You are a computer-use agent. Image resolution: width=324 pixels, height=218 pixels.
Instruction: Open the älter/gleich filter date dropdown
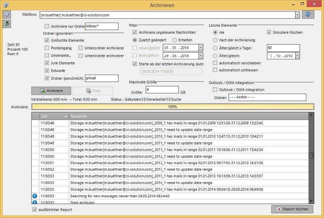[x=201, y=56]
